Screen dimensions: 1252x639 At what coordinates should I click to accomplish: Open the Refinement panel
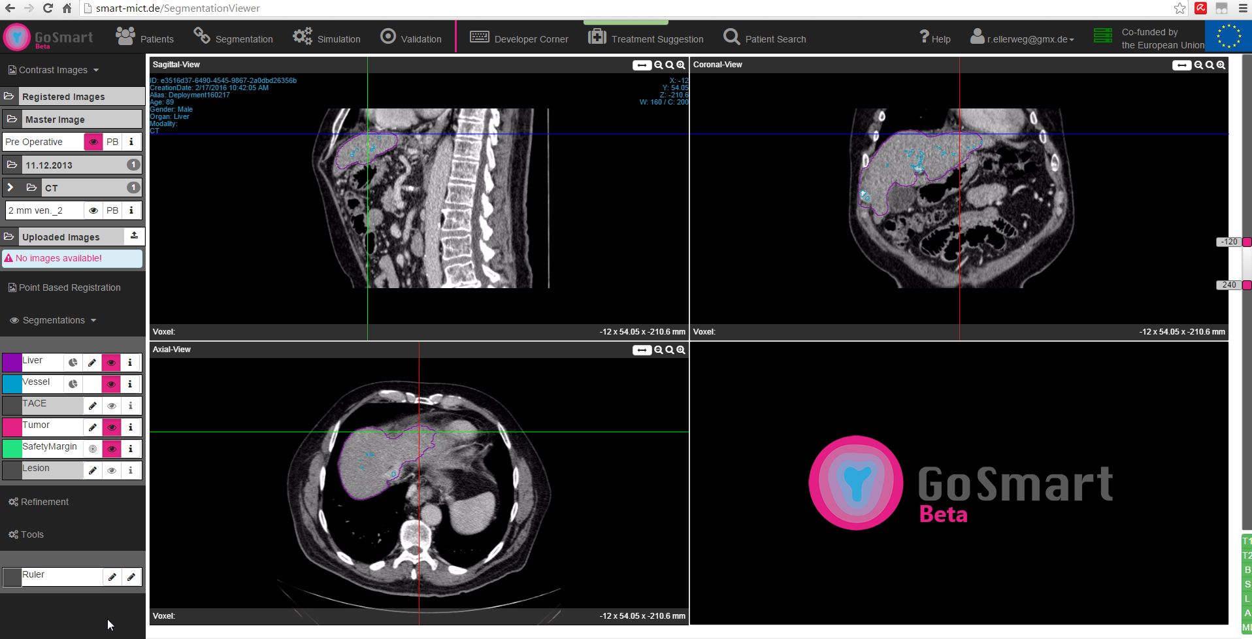point(38,502)
